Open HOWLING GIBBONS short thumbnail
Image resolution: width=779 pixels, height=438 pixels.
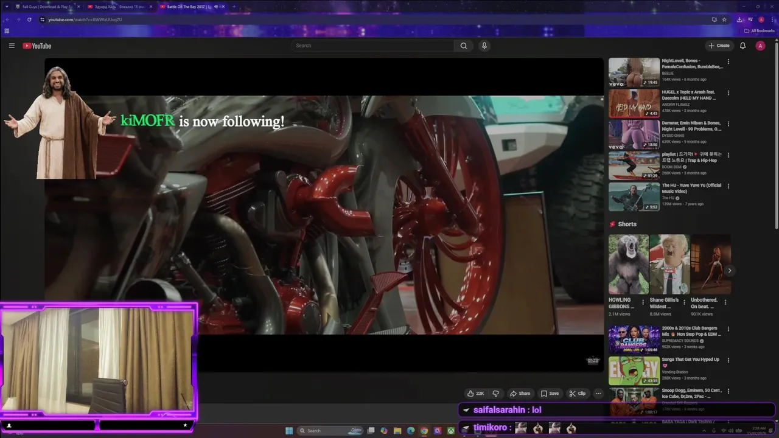(x=629, y=265)
